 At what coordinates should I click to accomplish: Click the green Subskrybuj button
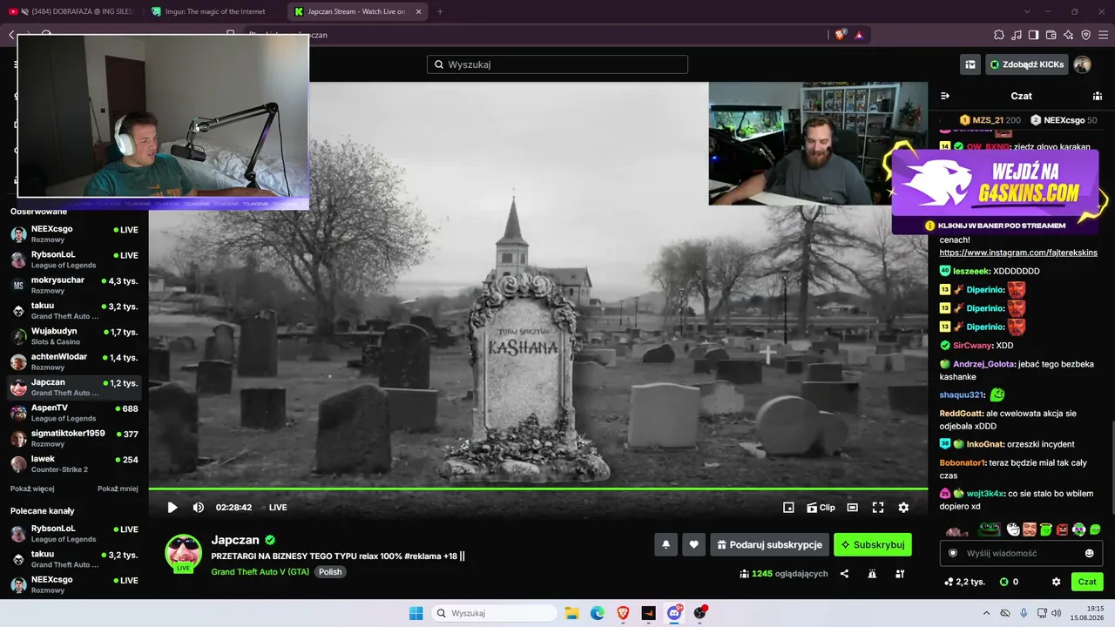click(873, 544)
